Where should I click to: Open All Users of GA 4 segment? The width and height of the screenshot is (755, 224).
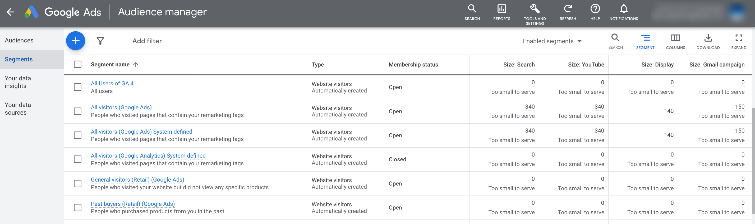112,84
